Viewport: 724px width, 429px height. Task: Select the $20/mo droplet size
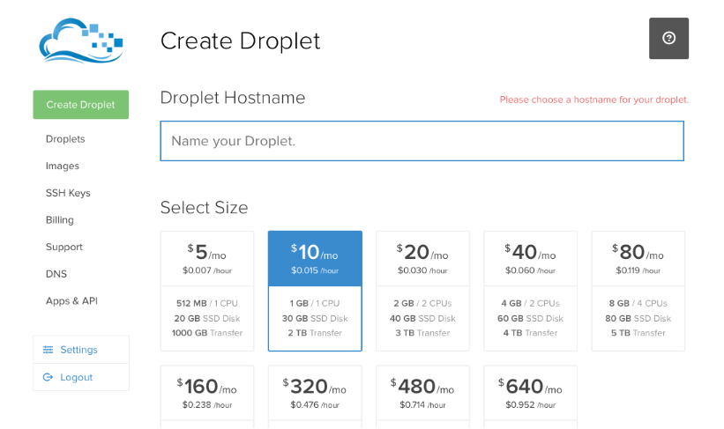(423, 291)
